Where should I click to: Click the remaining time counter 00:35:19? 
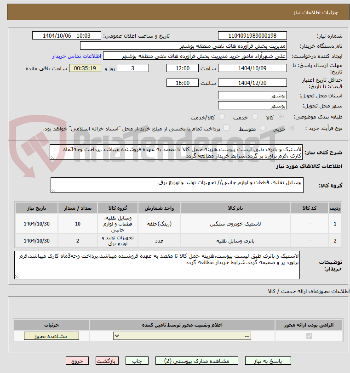click(85, 68)
